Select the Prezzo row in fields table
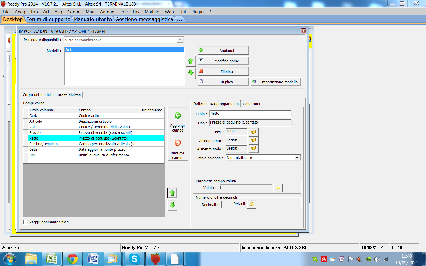 coord(93,132)
